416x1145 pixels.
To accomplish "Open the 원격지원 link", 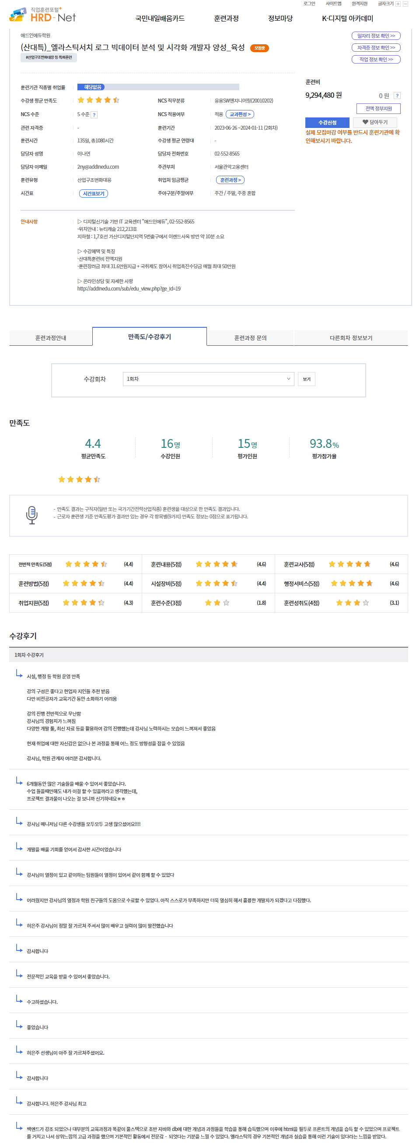I will (x=360, y=4).
